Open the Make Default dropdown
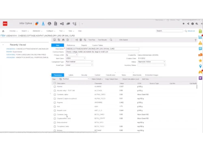The height and width of the screenshot is (152, 203). 97,79
